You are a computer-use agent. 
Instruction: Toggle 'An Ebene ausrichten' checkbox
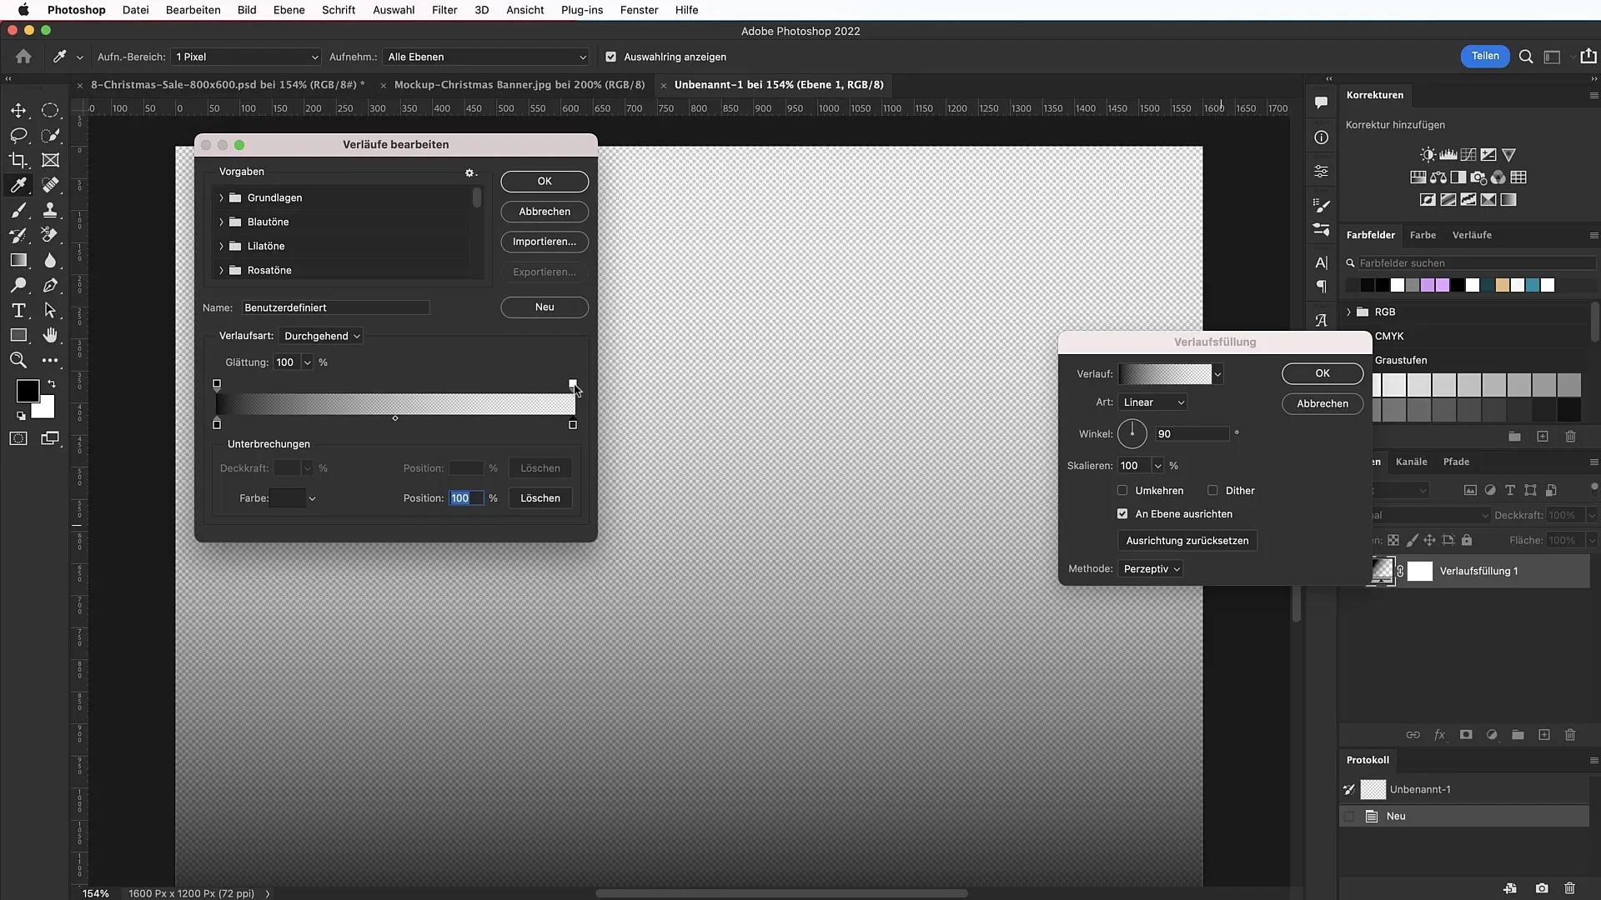pos(1122,513)
